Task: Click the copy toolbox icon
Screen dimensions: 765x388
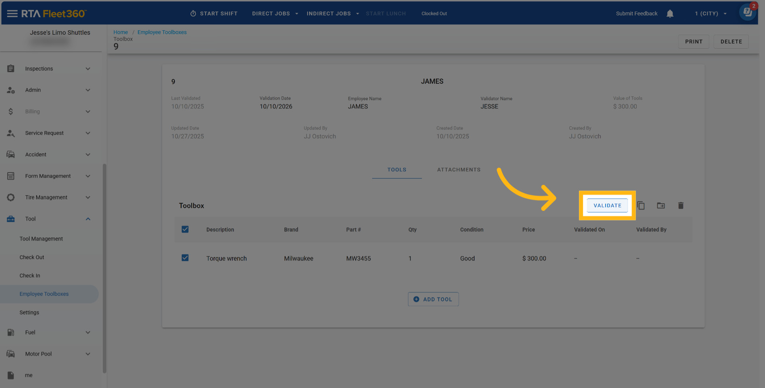Action: click(641, 206)
